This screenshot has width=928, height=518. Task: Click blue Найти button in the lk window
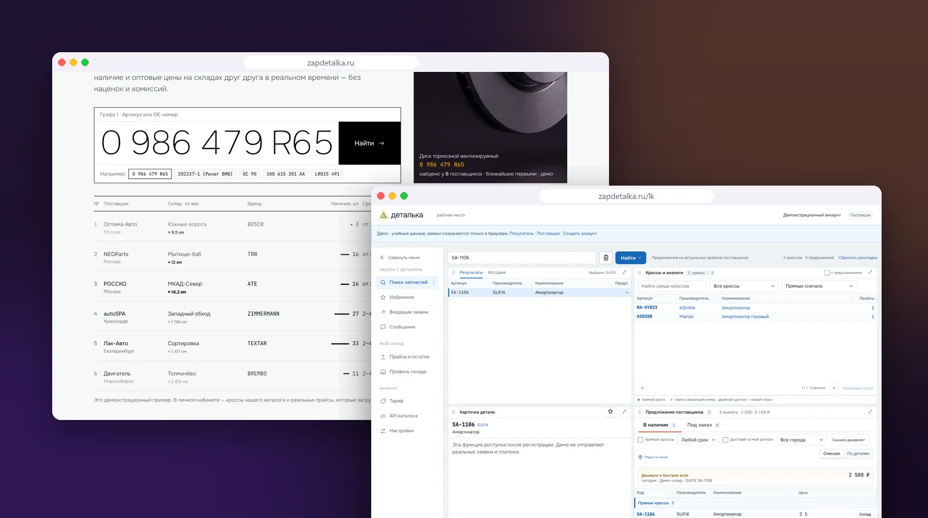[630, 258]
